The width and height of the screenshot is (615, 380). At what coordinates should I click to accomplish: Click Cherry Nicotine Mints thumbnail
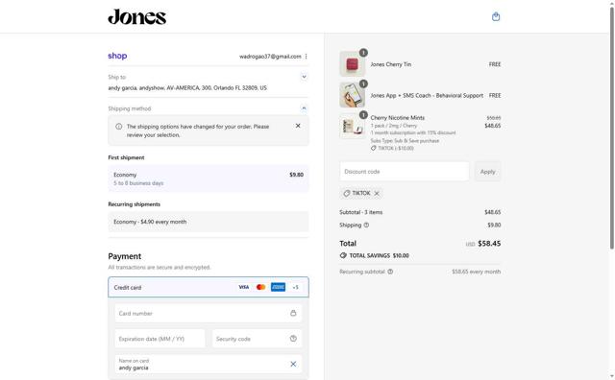tap(353, 126)
